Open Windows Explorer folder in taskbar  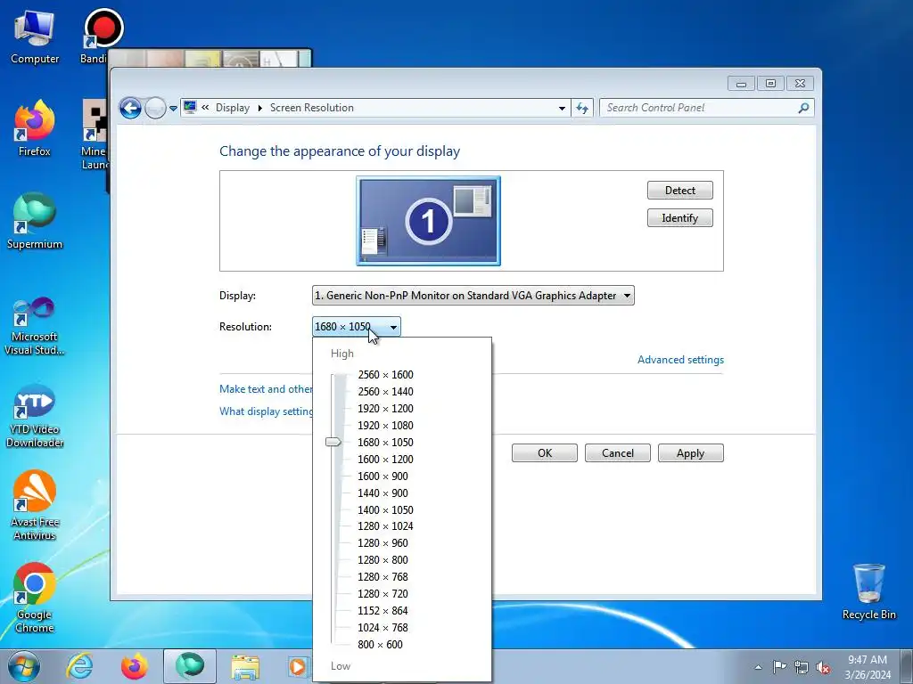pyautogui.click(x=245, y=666)
